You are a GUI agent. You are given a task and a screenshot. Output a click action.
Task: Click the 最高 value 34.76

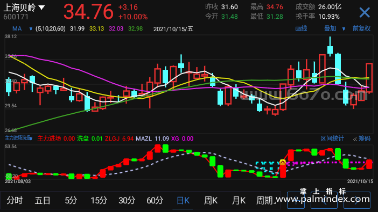[x=275, y=7]
